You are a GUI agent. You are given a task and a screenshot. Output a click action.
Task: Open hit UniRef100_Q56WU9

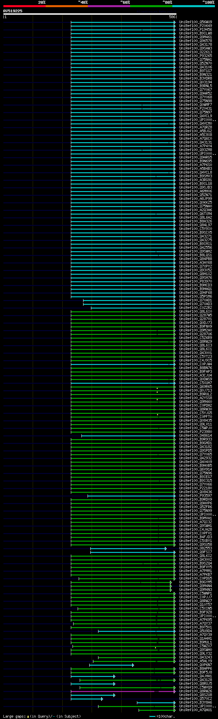click(x=196, y=22)
